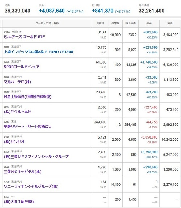Image resolution: width=181 pixels, height=208 pixels.
Task: Select market value 6,130,000
Action: tap(171, 65)
